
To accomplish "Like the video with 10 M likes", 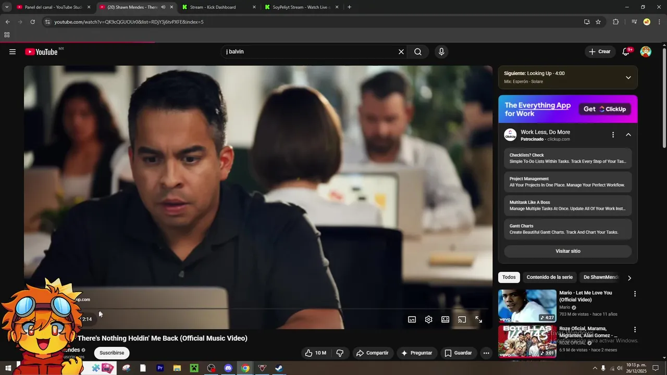I will click(x=315, y=353).
